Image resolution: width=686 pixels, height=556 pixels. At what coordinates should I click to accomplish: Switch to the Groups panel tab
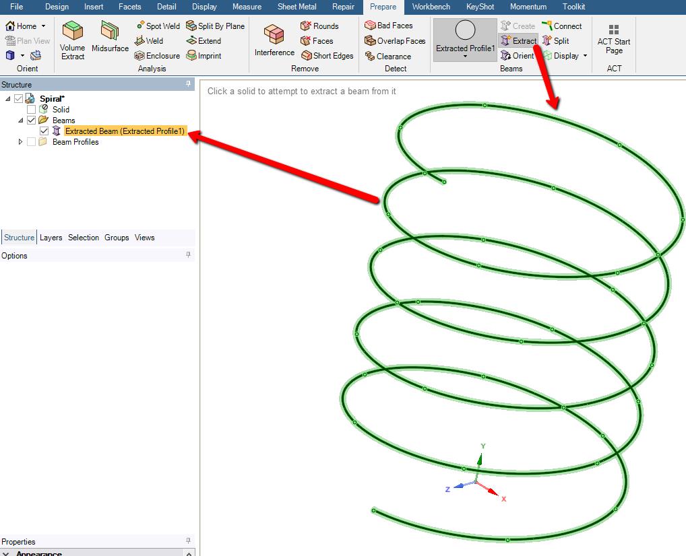pyautogui.click(x=117, y=238)
